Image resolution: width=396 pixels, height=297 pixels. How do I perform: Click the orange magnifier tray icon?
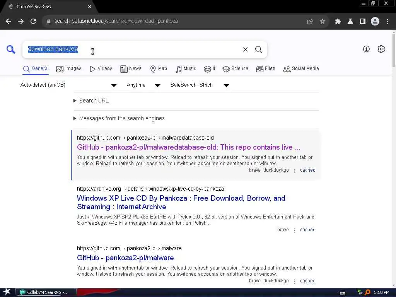click(x=367, y=292)
